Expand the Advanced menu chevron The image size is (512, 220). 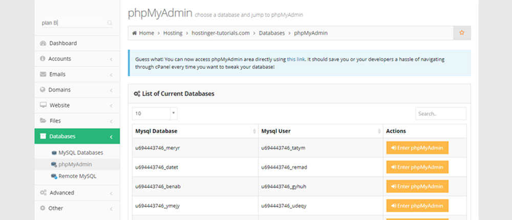tap(111, 193)
